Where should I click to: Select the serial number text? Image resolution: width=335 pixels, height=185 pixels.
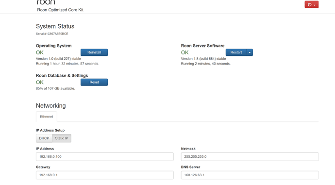coord(52,34)
